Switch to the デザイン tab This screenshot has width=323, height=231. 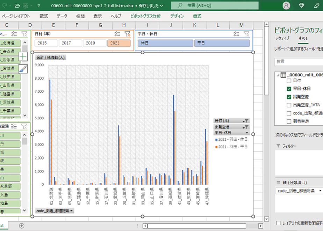click(177, 16)
